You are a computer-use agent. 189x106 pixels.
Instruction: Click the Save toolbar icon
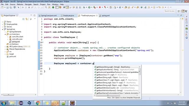7,7
